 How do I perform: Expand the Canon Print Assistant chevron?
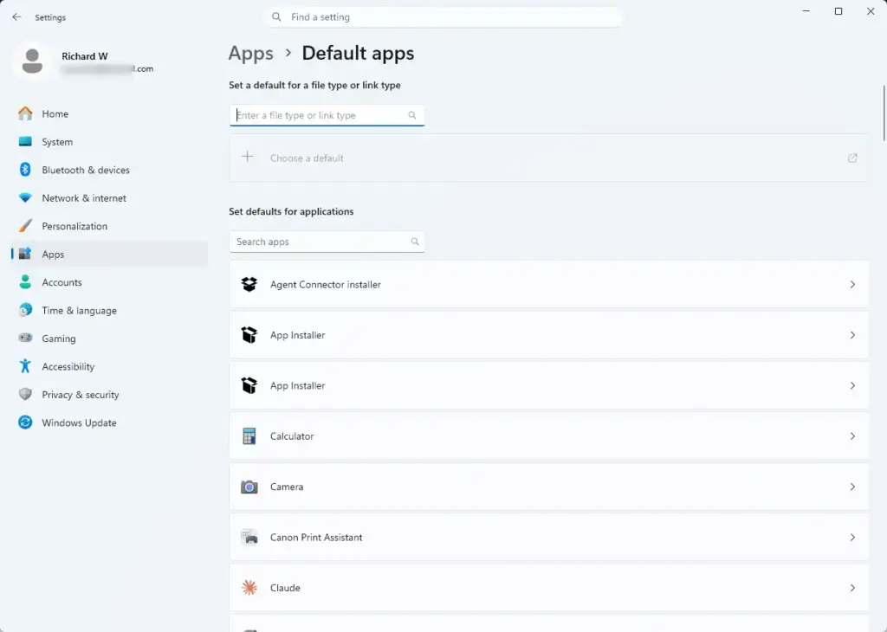pos(852,537)
